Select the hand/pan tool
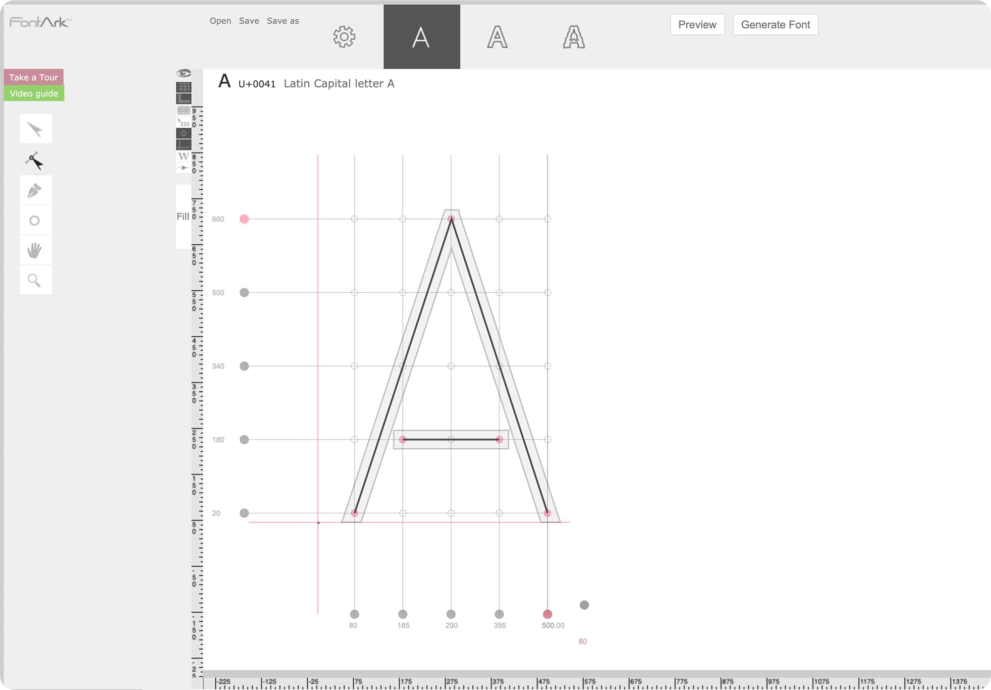Image resolution: width=991 pixels, height=690 pixels. coord(35,250)
